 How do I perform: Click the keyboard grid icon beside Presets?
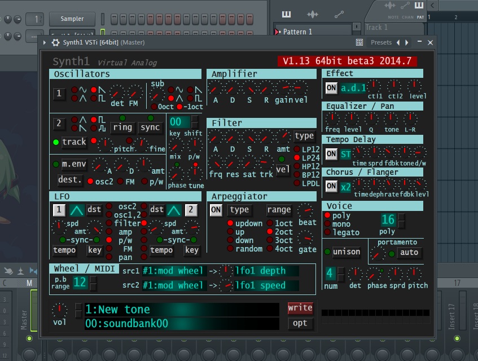point(359,42)
